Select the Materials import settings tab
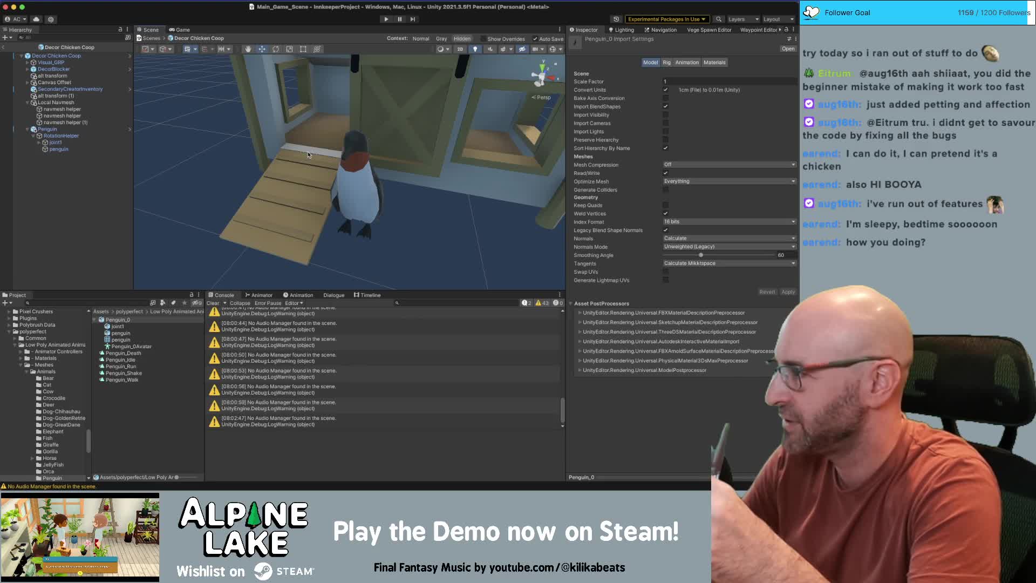The height and width of the screenshot is (583, 1036). coord(714,63)
